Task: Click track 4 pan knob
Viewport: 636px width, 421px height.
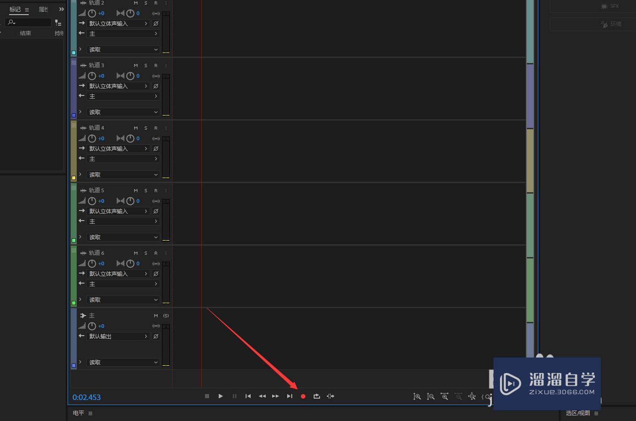Action: pyautogui.click(x=130, y=138)
